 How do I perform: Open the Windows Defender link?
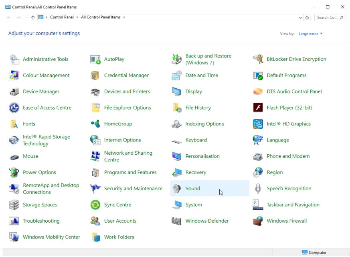[207, 221]
